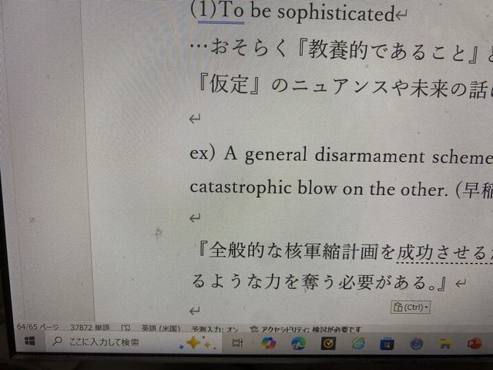Screen dimensions: 493x370
Task: Open Task View from the taskbar
Action: pos(237,342)
